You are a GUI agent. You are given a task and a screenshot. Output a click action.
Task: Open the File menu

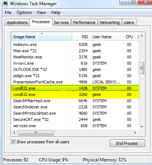click(x=8, y=12)
